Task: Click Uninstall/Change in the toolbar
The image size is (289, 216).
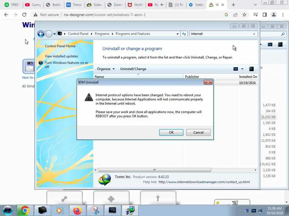Action: pyautogui.click(x=133, y=69)
